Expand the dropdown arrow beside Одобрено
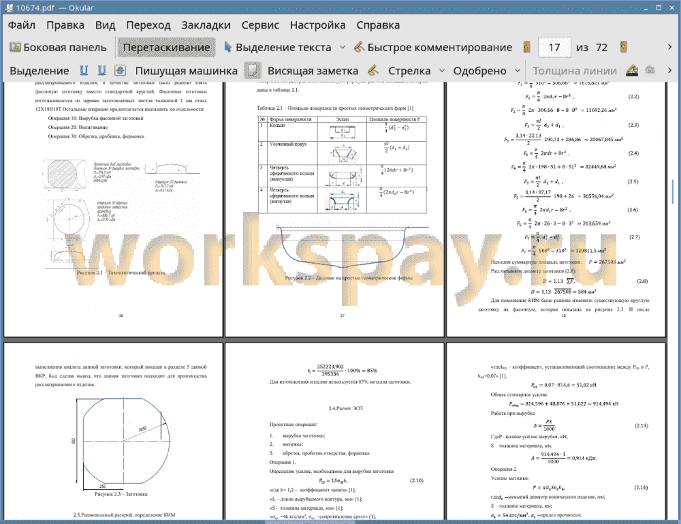 pos(518,70)
